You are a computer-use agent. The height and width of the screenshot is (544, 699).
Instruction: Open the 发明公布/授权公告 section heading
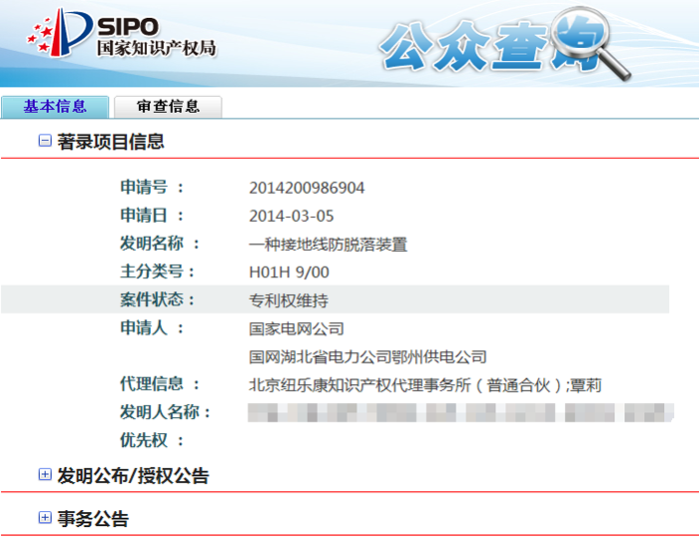[x=133, y=476]
